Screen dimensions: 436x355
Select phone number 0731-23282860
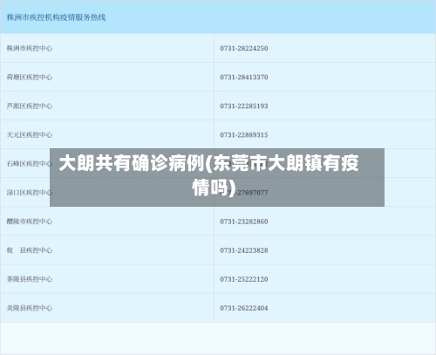click(244, 222)
